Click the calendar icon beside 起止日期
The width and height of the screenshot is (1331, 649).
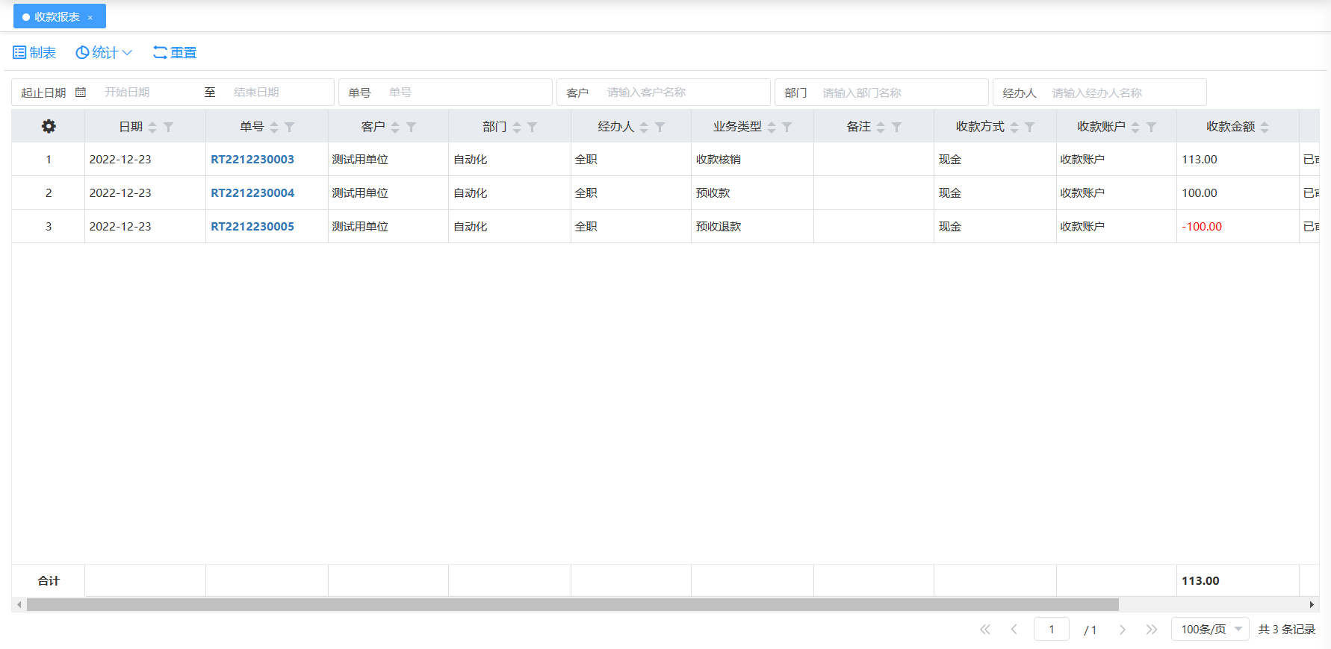click(x=81, y=93)
